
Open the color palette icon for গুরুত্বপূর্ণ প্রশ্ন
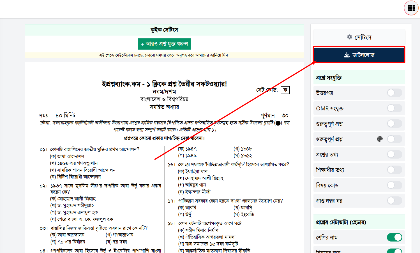pyautogui.click(x=380, y=139)
